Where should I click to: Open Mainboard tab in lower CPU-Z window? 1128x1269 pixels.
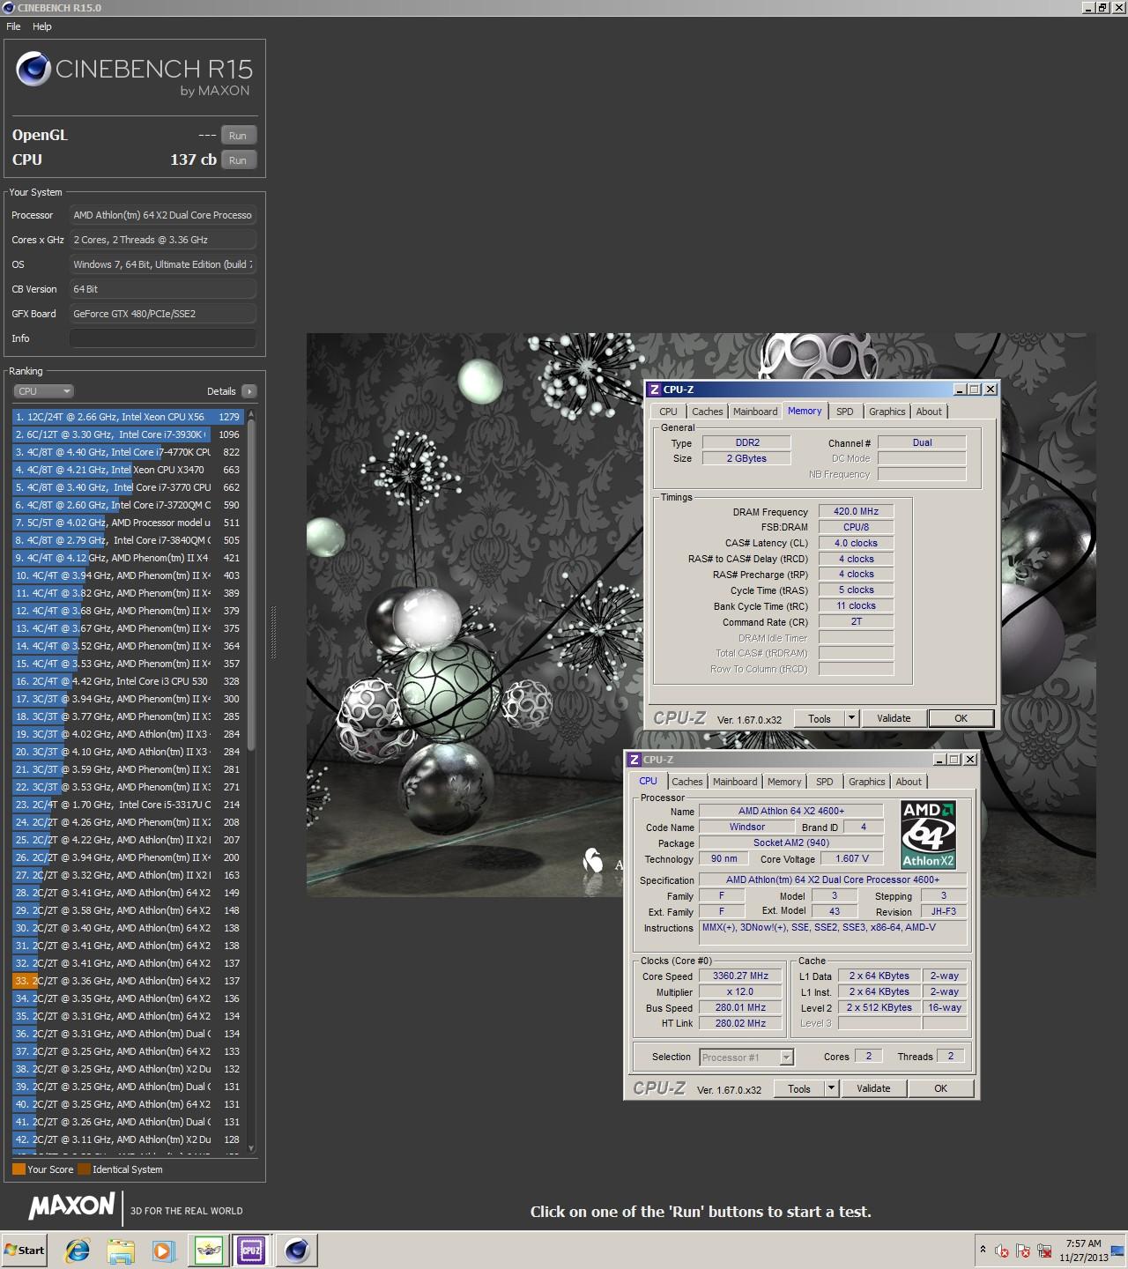pos(735,782)
